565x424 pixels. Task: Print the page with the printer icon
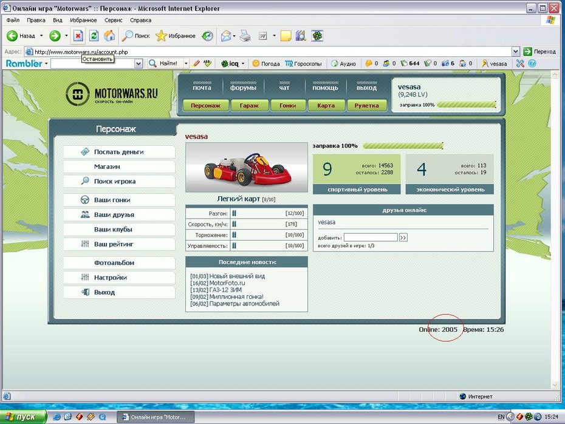click(x=245, y=36)
